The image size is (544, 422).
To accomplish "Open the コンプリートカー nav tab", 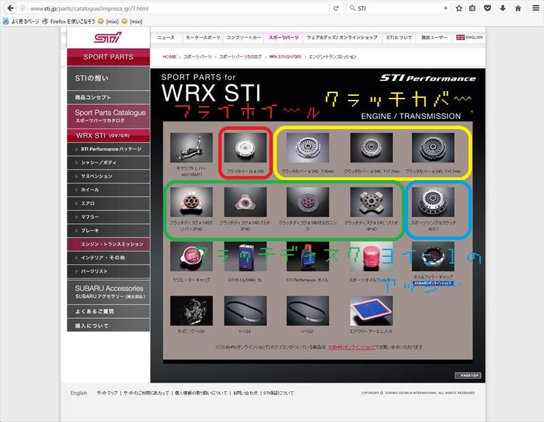I will coord(244,37).
